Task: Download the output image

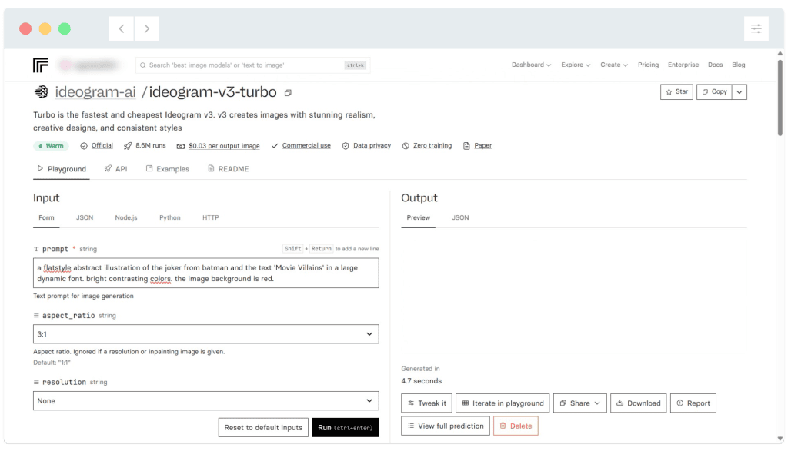Action: [x=638, y=403]
